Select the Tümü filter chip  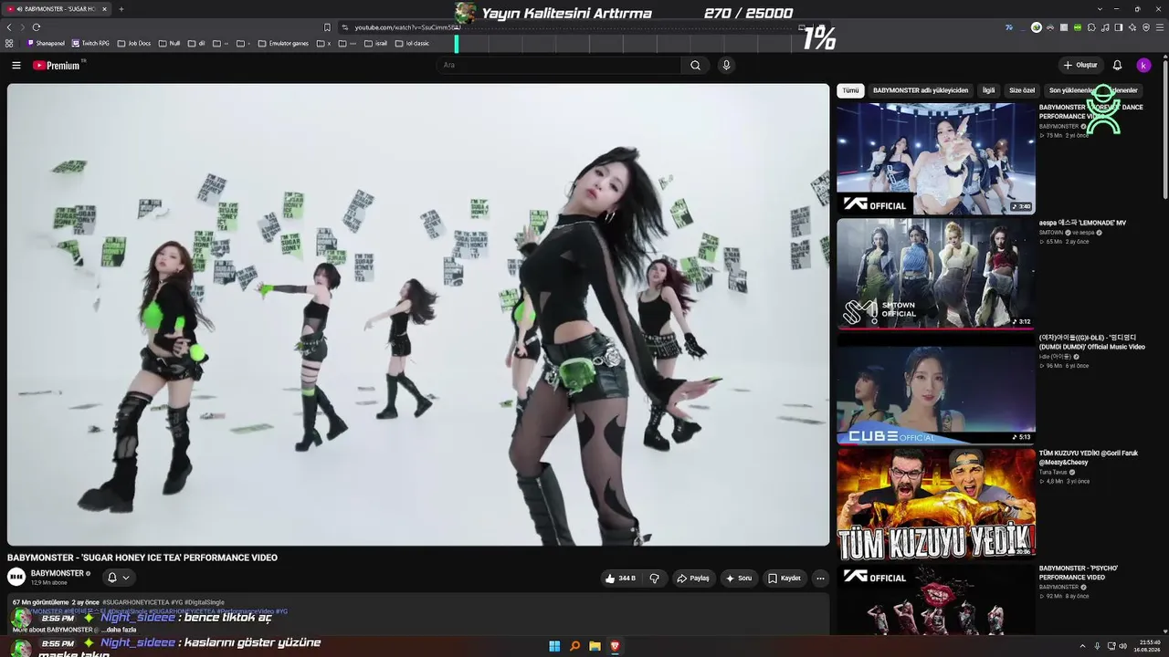(x=850, y=90)
